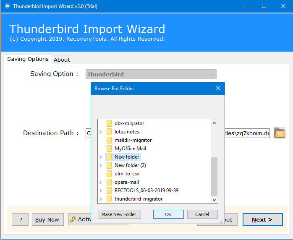Viewport: 293px width, 240px height.
Task: Click the folder list scroll up arrow
Action: 214,123
